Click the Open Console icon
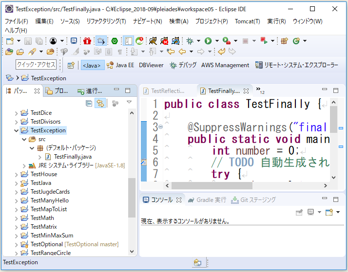This screenshot has height=272, width=348. (329, 212)
